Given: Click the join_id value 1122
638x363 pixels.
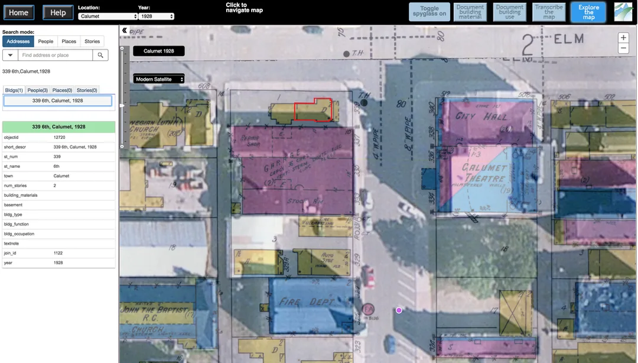Looking at the screenshot, I should coord(58,253).
